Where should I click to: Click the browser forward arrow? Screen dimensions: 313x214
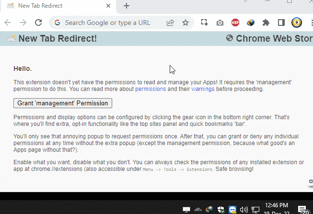pos(23,23)
